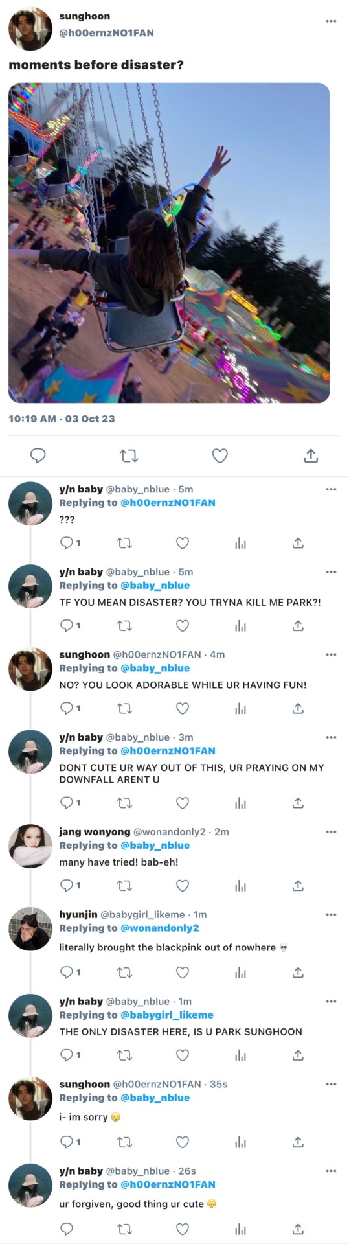
Task: Like the "THE ONLY DISASTER HERE" reply
Action: (183, 1055)
